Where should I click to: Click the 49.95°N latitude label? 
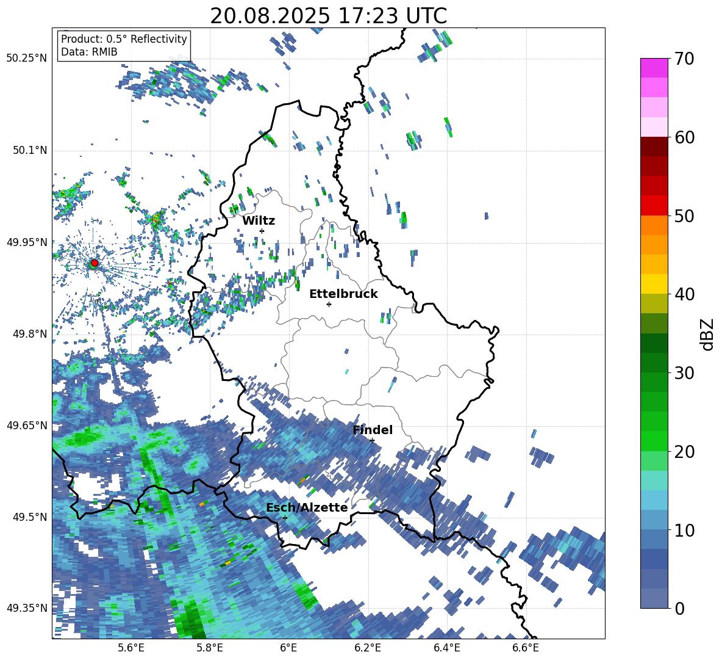pos(27,242)
